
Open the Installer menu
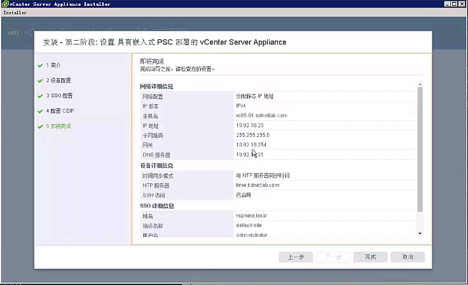[x=15, y=13]
